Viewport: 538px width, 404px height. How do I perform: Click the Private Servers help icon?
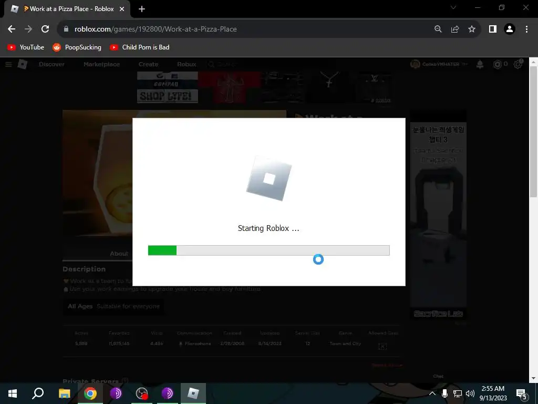click(x=125, y=381)
